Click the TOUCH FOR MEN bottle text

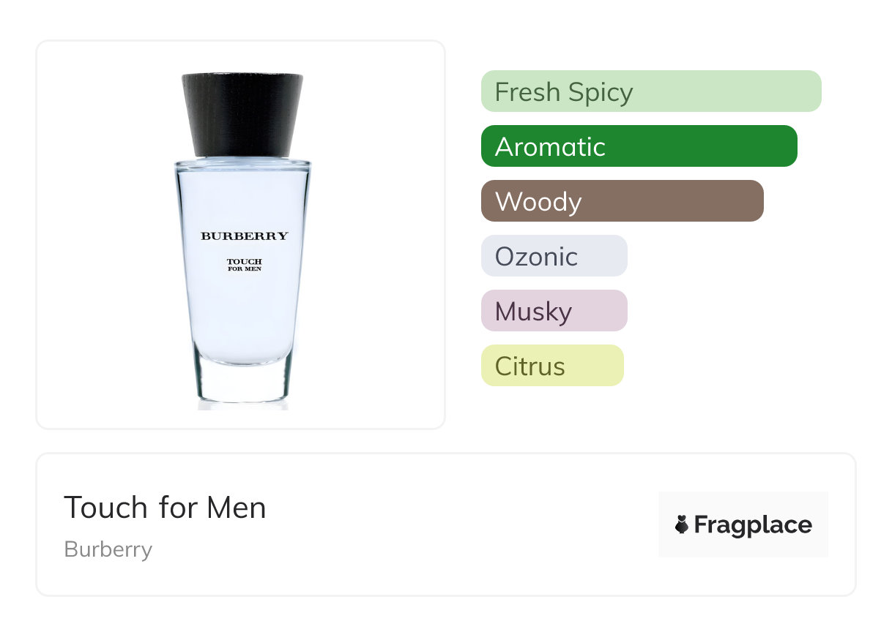pos(245,265)
